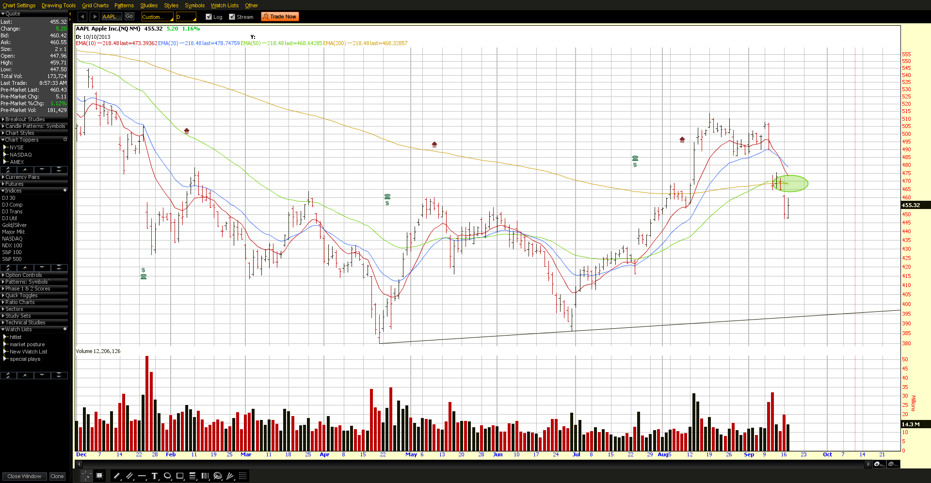Screen dimensions: 931x483
Task: Click the Go button
Action: click(x=129, y=16)
